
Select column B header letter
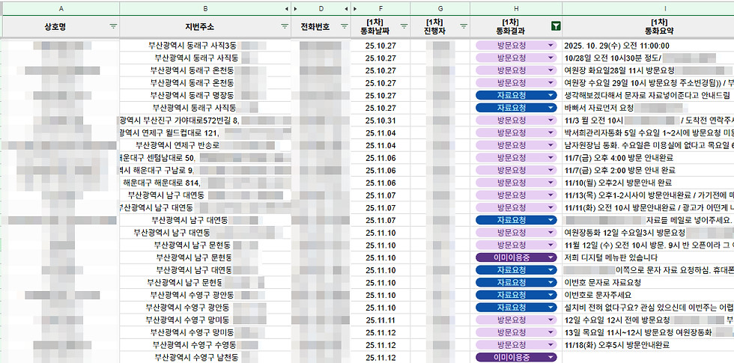(205, 9)
